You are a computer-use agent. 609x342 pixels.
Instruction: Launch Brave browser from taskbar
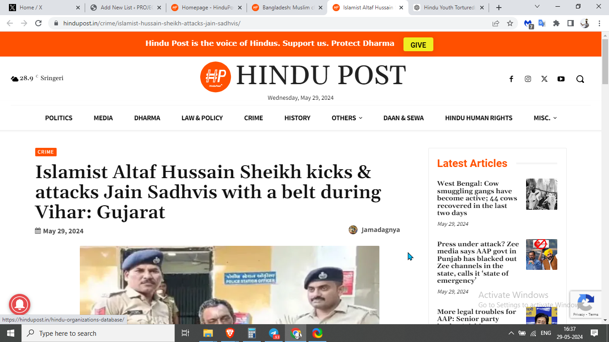pyautogui.click(x=230, y=333)
